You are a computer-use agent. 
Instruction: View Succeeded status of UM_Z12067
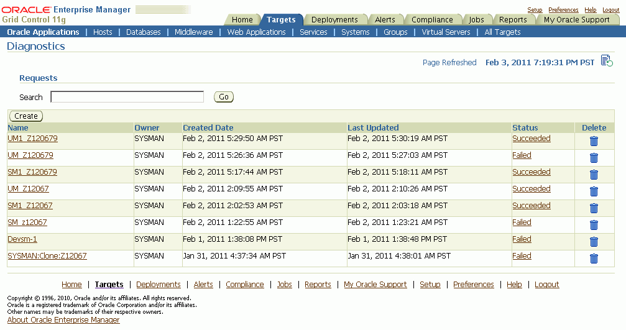tap(532, 189)
